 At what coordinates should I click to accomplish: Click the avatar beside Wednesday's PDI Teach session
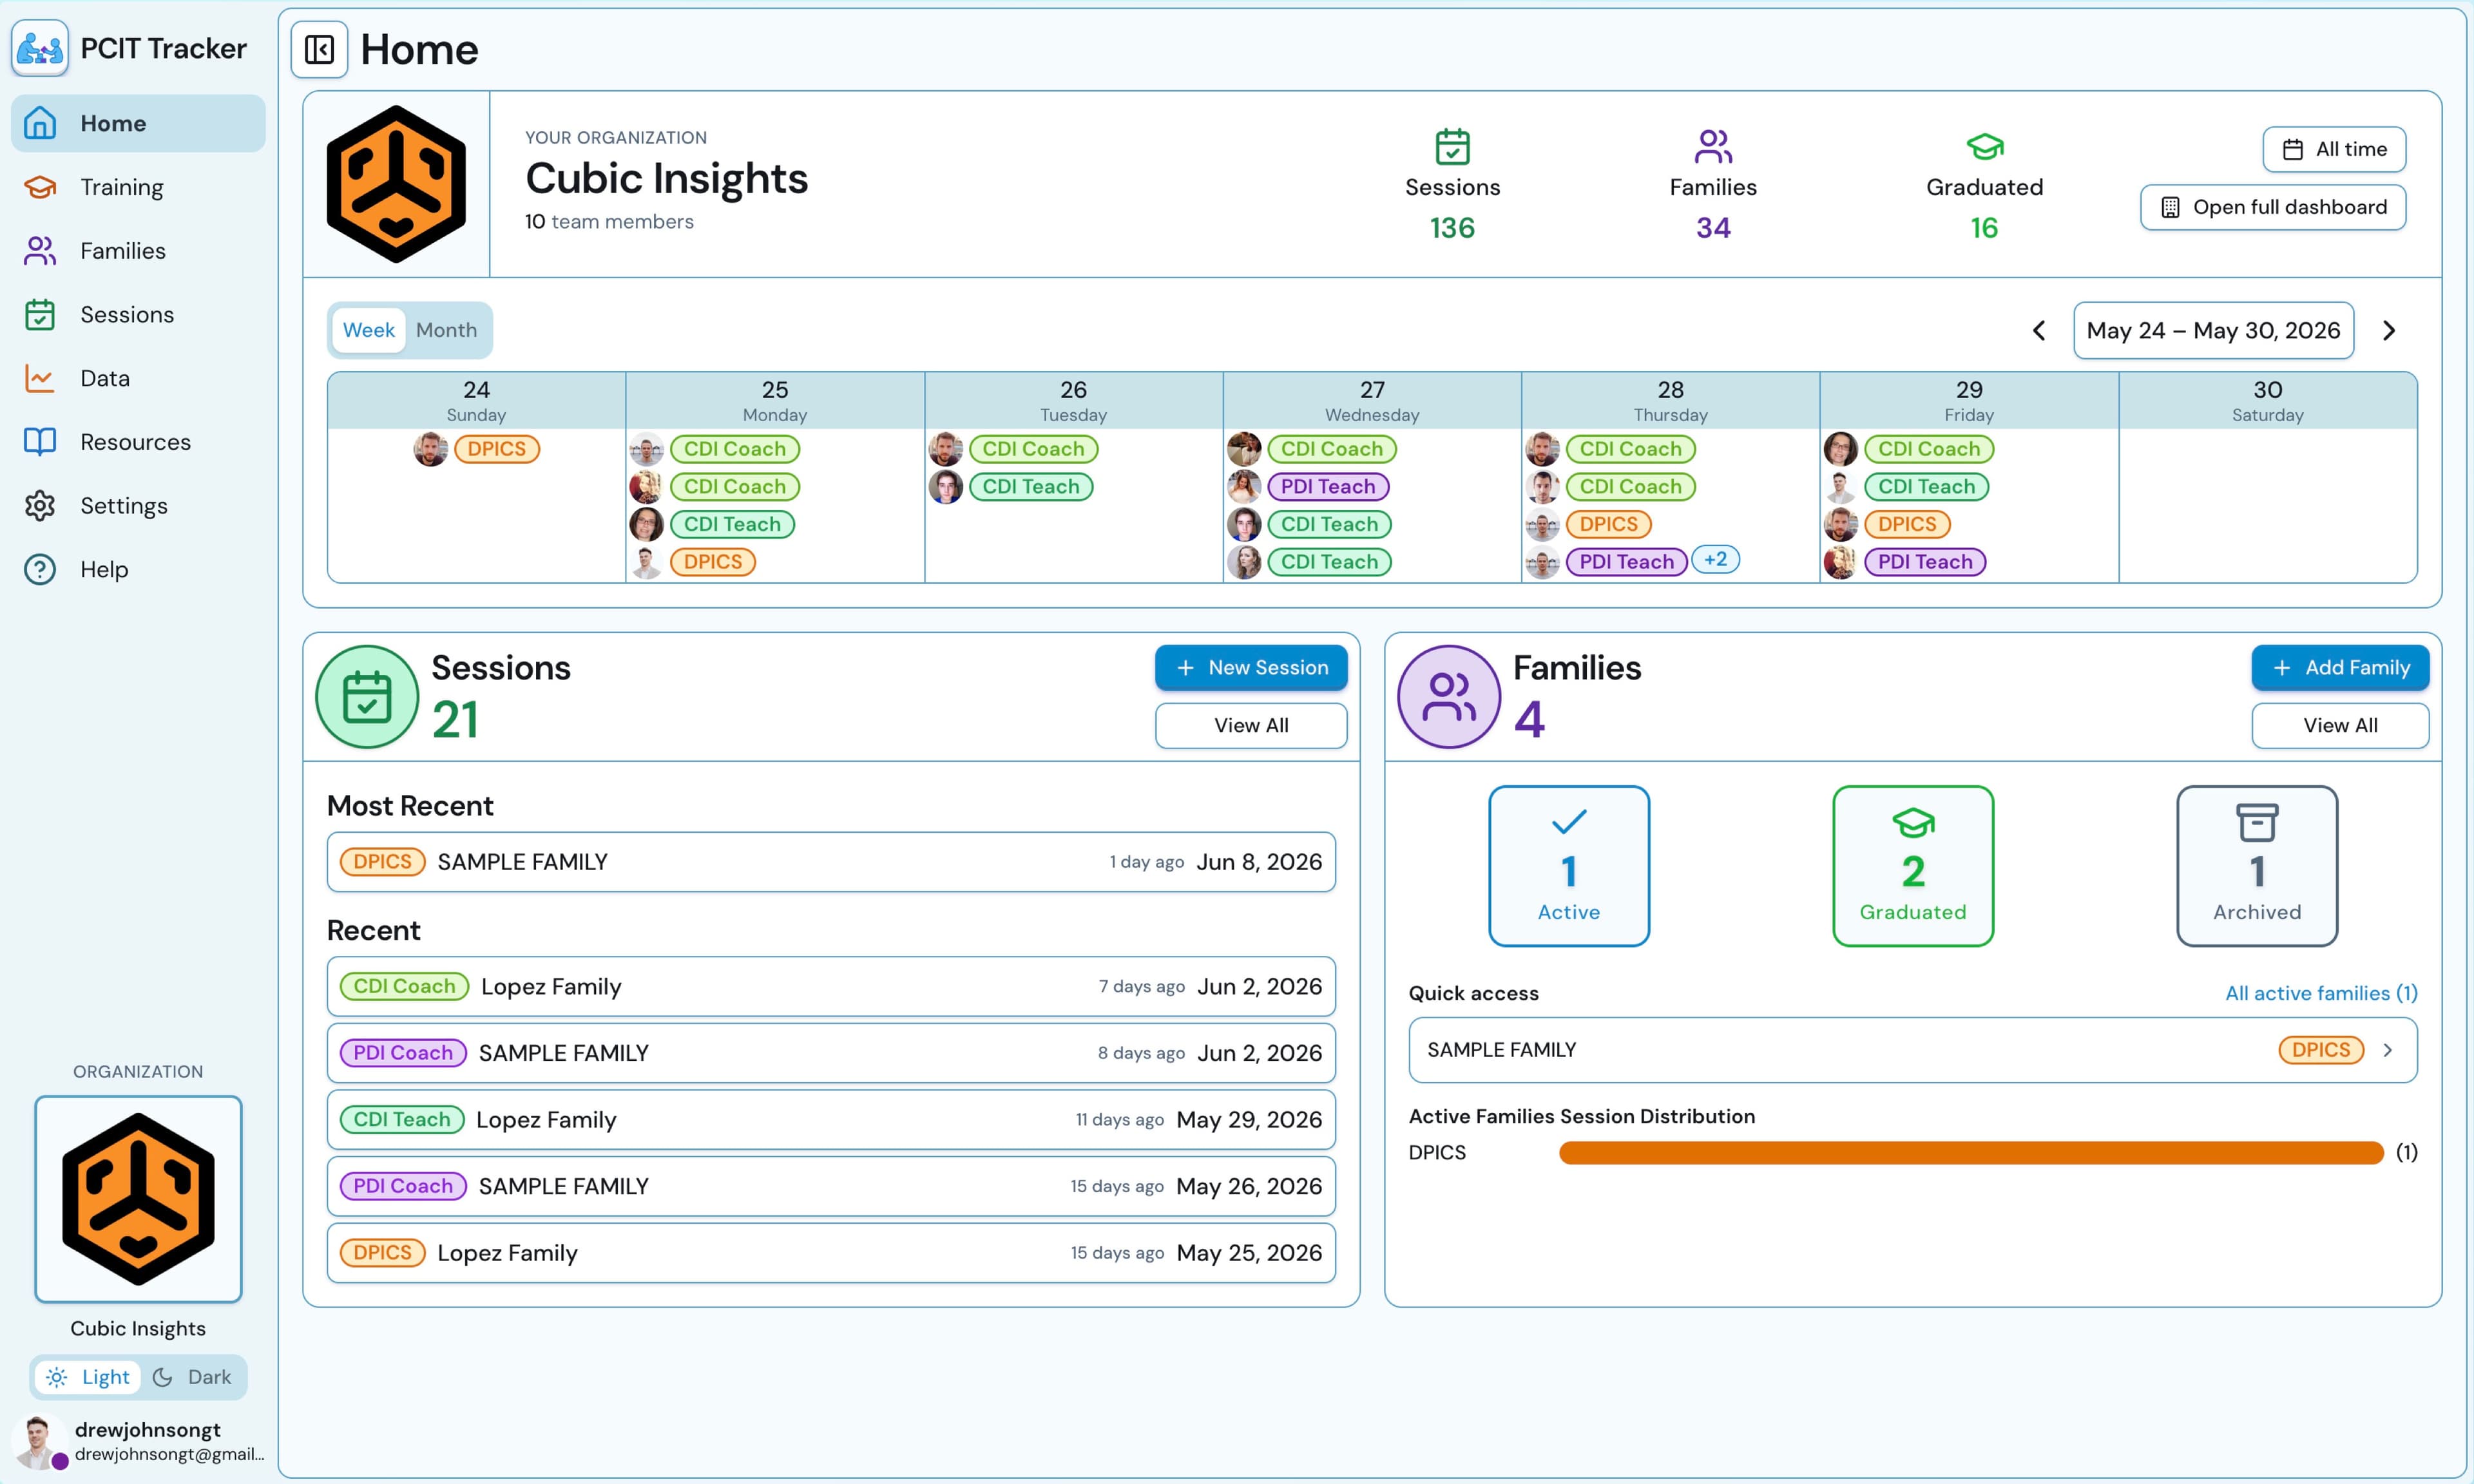[1244, 487]
